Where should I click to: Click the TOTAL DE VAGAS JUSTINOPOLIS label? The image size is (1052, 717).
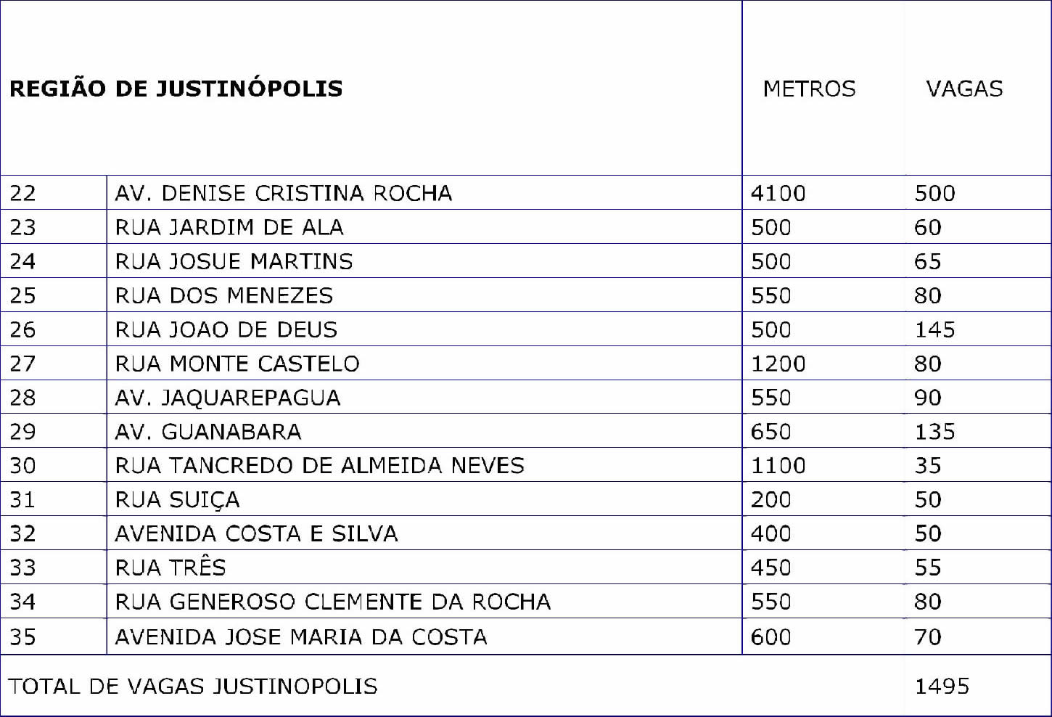click(193, 686)
